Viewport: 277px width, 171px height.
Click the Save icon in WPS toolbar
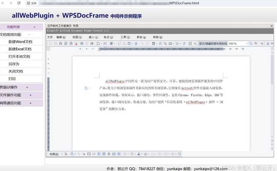(x=61, y=43)
